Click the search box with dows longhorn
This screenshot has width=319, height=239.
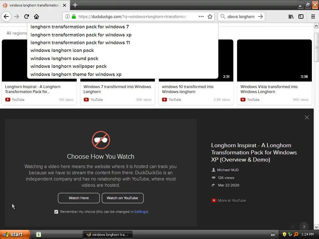(241, 17)
